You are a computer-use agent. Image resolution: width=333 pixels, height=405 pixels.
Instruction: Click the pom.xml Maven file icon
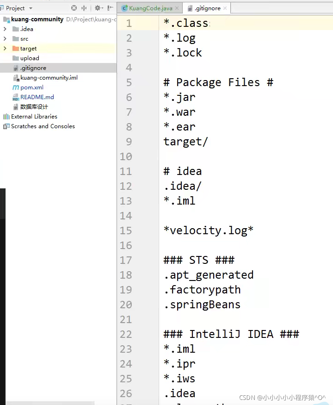click(x=16, y=87)
